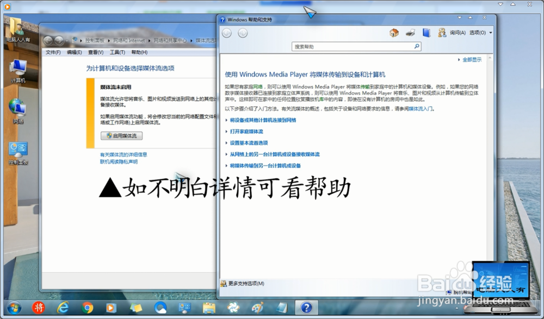The image size is (544, 319).
Task: Click 控制面板 breadcrumb in address bar
Action: (95, 41)
